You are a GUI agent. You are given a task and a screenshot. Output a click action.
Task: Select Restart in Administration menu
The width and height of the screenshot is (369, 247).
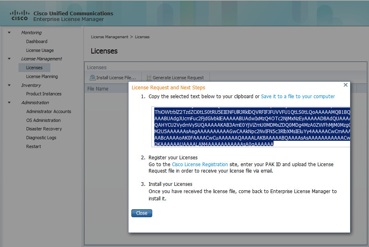pyautogui.click(x=34, y=146)
